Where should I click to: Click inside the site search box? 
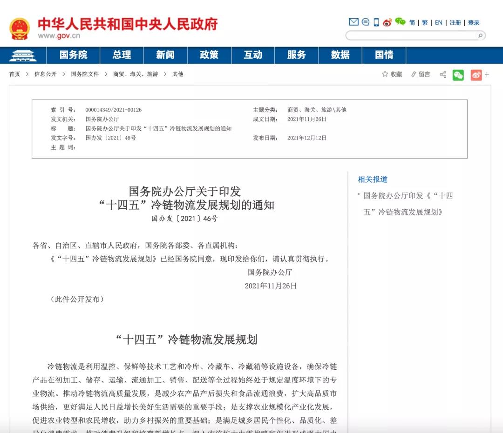411,36
